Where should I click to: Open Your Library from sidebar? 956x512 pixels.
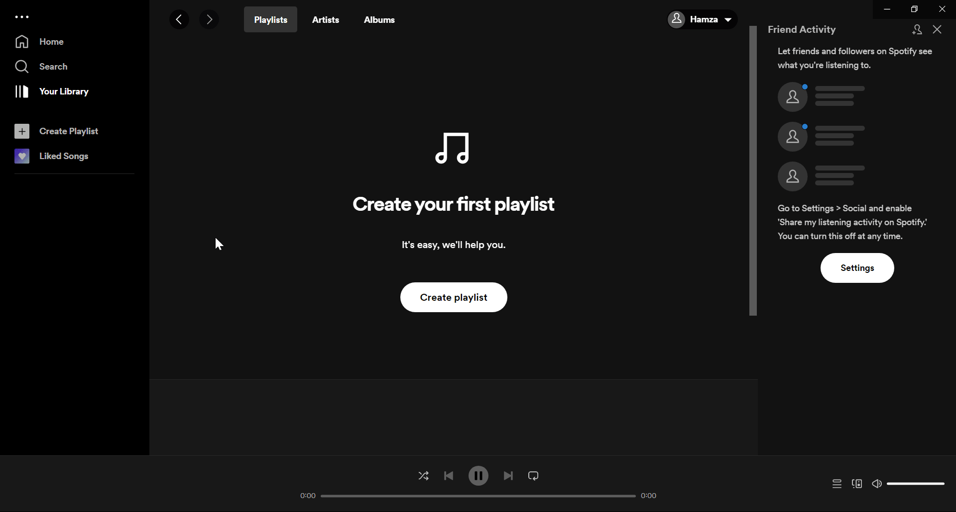pyautogui.click(x=64, y=91)
